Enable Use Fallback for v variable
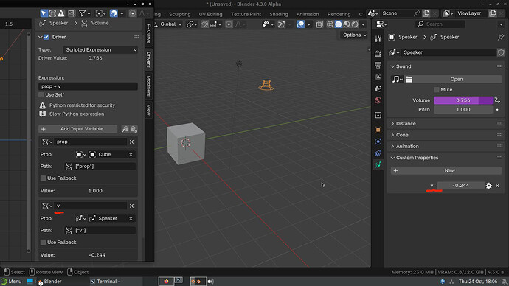Image resolution: width=509 pixels, height=286 pixels. point(43,243)
